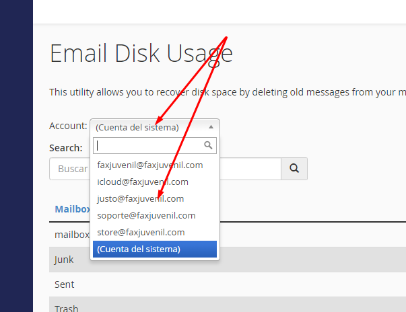Screen dimensions: 406x312
Task: Click the mailbox row in the table
Action: [71, 234]
